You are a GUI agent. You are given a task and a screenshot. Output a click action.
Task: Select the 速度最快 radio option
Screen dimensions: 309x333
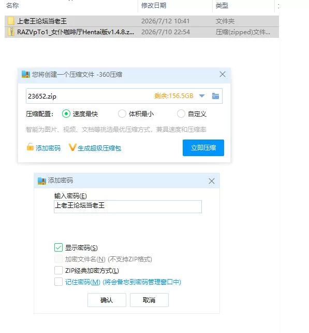click(66, 114)
